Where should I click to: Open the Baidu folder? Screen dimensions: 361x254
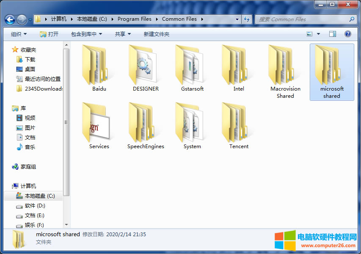[99, 69]
